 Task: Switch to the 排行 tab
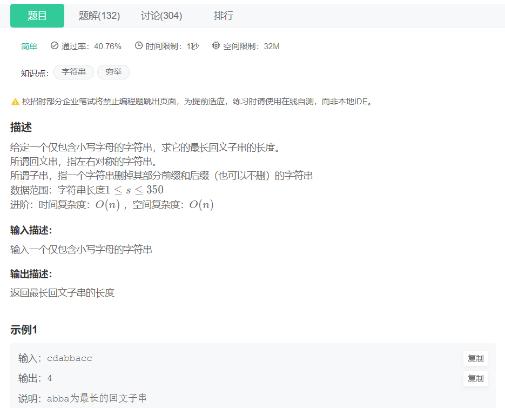tap(224, 15)
